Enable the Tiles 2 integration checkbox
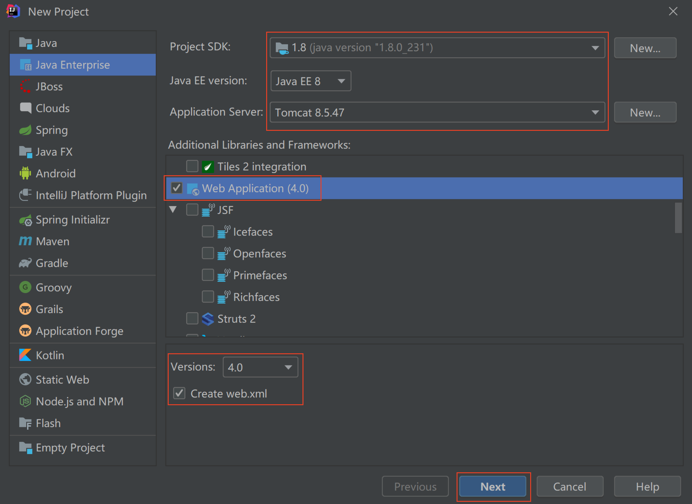The width and height of the screenshot is (692, 504). (x=192, y=166)
